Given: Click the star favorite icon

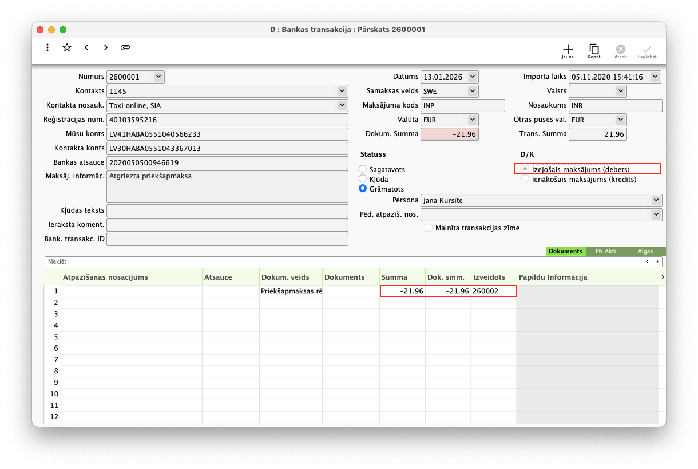Looking at the screenshot, I should [x=67, y=47].
